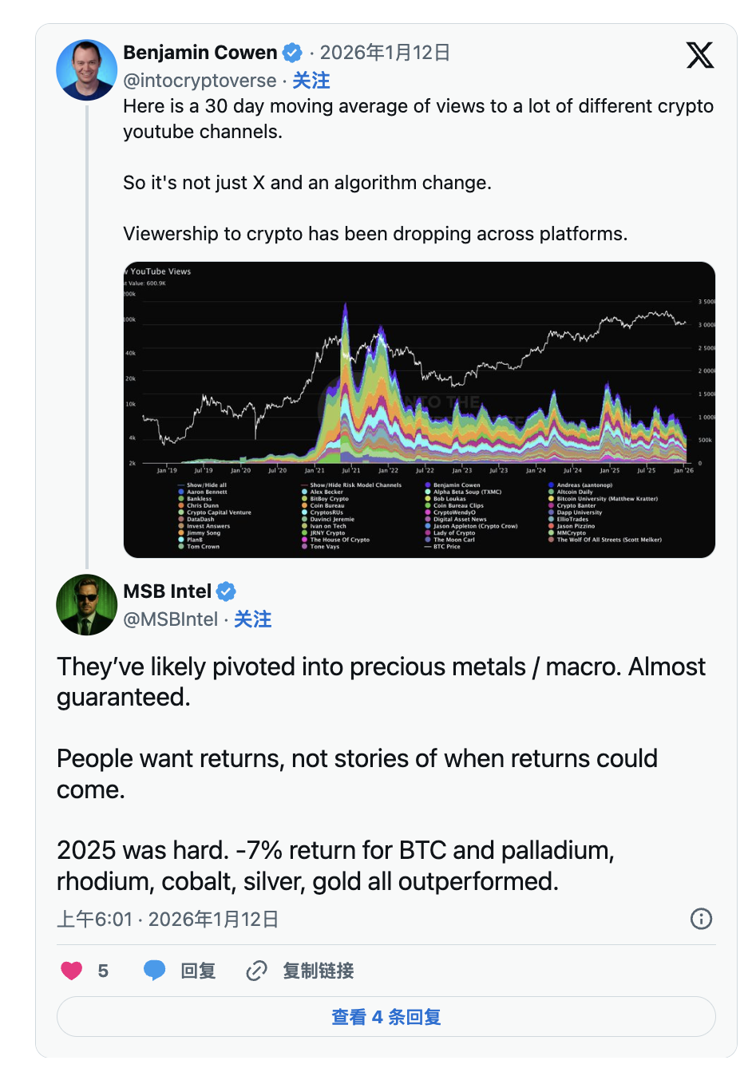752x1076 pixels.
Task: Click the copy link chain icon
Action: (256, 971)
